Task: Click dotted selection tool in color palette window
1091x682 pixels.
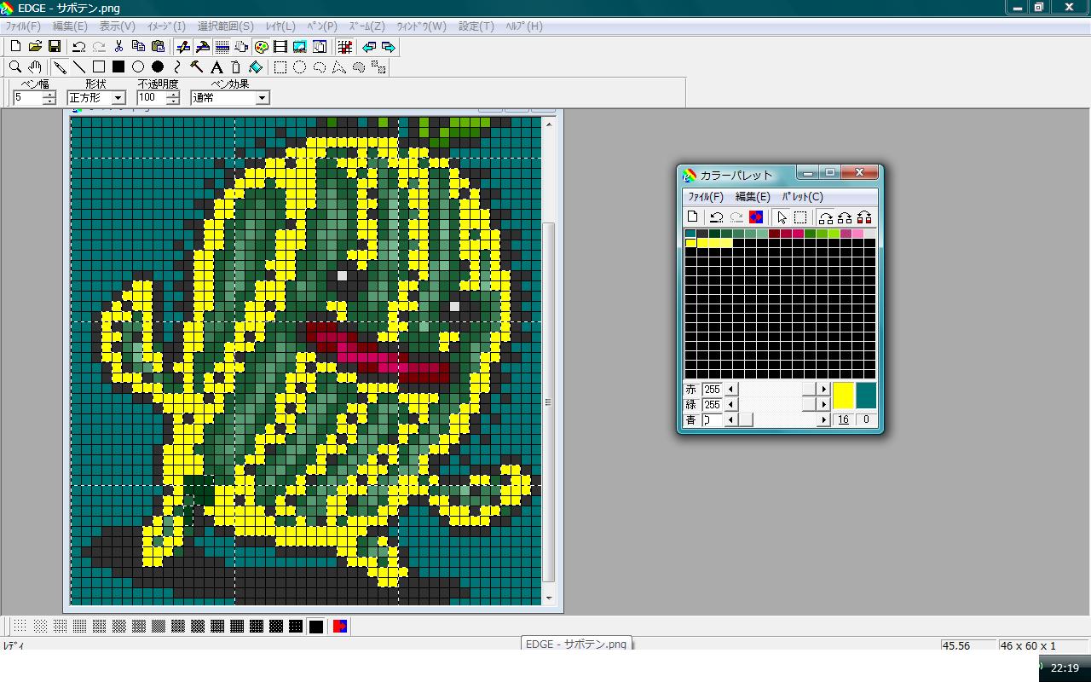Action: pos(800,217)
